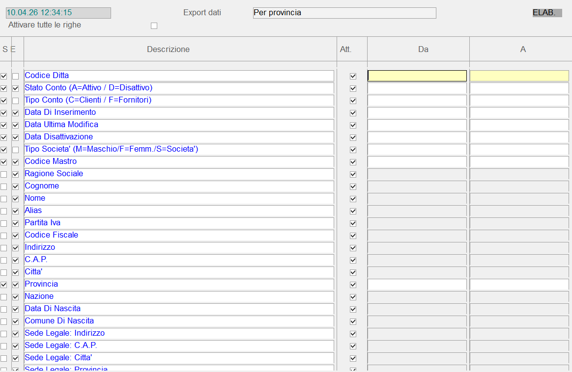Click the 'Da' field for Codice Mastro

(417, 162)
